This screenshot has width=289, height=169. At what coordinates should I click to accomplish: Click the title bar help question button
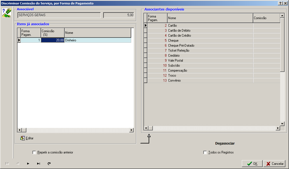click(280, 3)
